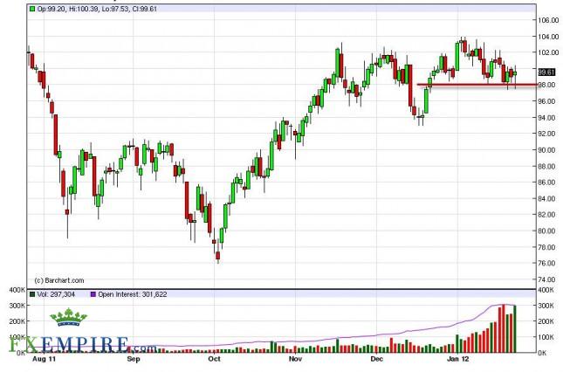Click the 104.00 price axis label

click(548, 37)
